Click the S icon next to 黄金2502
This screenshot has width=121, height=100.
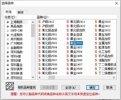tap(68, 43)
